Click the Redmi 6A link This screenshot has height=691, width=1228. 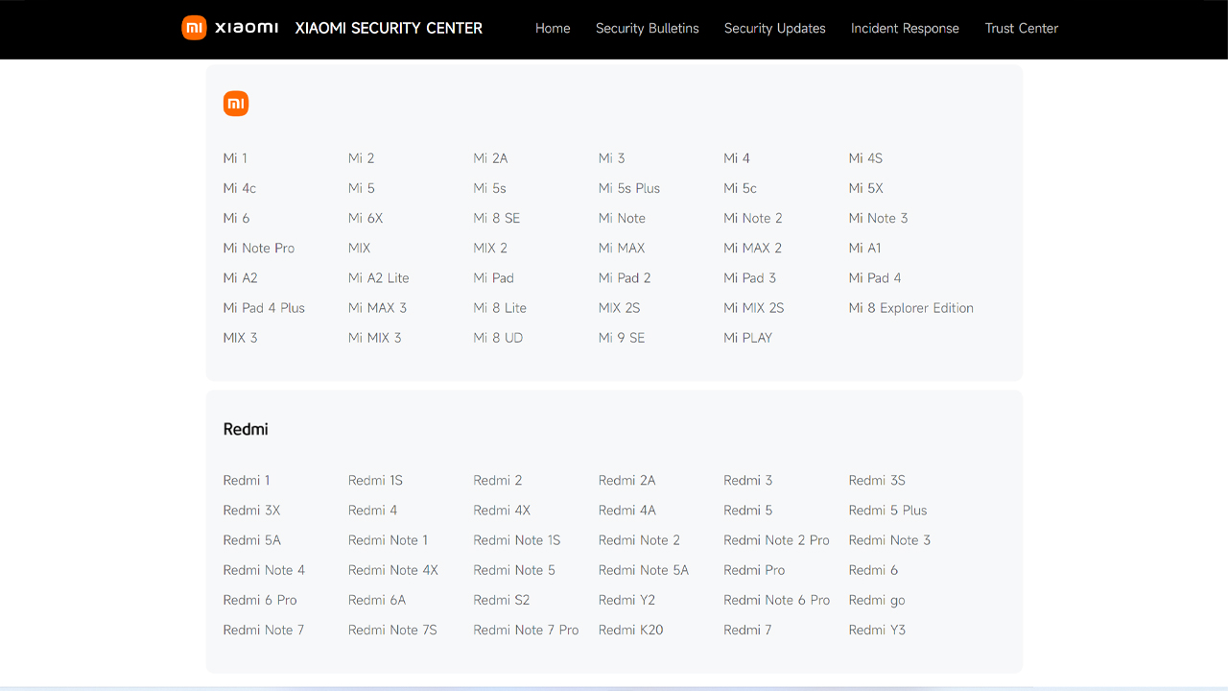point(377,599)
